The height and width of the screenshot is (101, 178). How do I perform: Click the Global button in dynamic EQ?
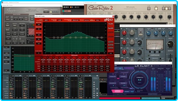96,78
